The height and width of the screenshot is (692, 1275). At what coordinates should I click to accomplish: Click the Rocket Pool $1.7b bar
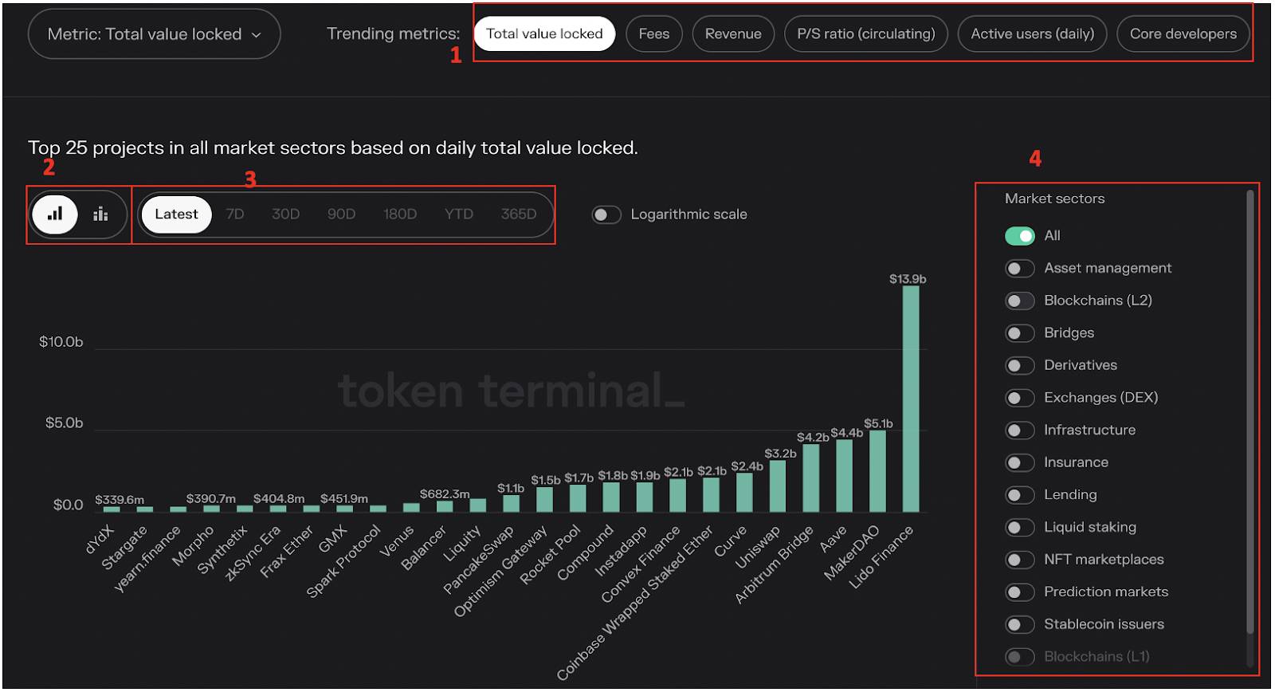click(578, 498)
